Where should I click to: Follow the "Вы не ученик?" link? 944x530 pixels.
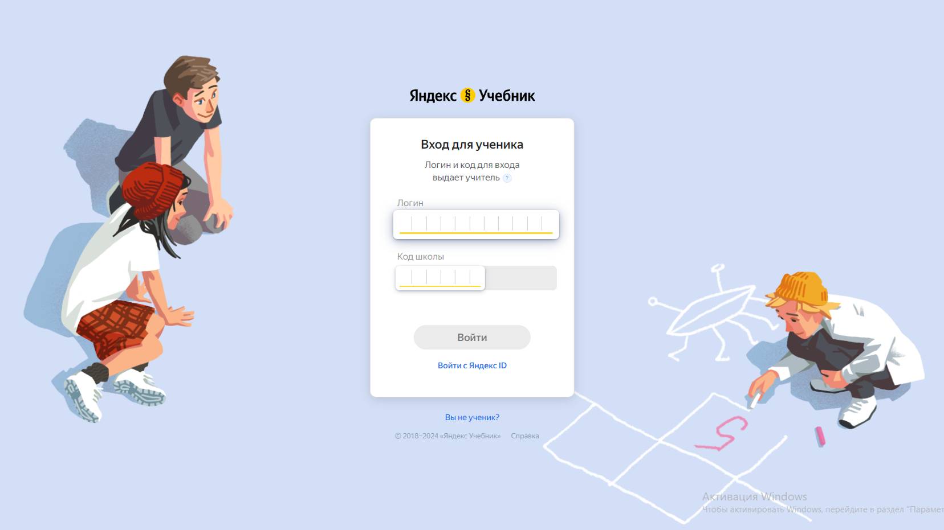pyautogui.click(x=472, y=417)
